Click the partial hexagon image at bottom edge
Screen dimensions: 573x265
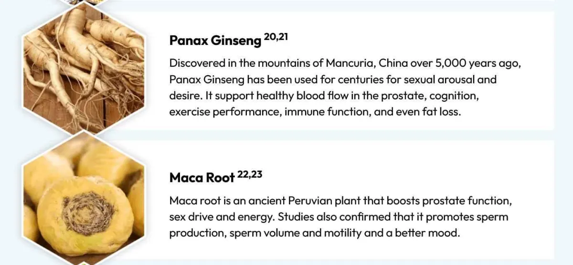tap(84, 263)
